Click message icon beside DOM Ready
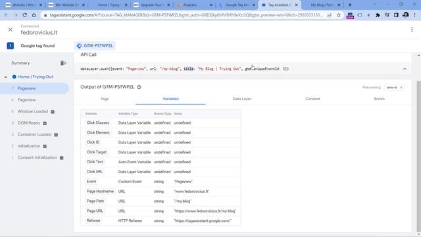The height and width of the screenshot is (237, 421). 45,123
